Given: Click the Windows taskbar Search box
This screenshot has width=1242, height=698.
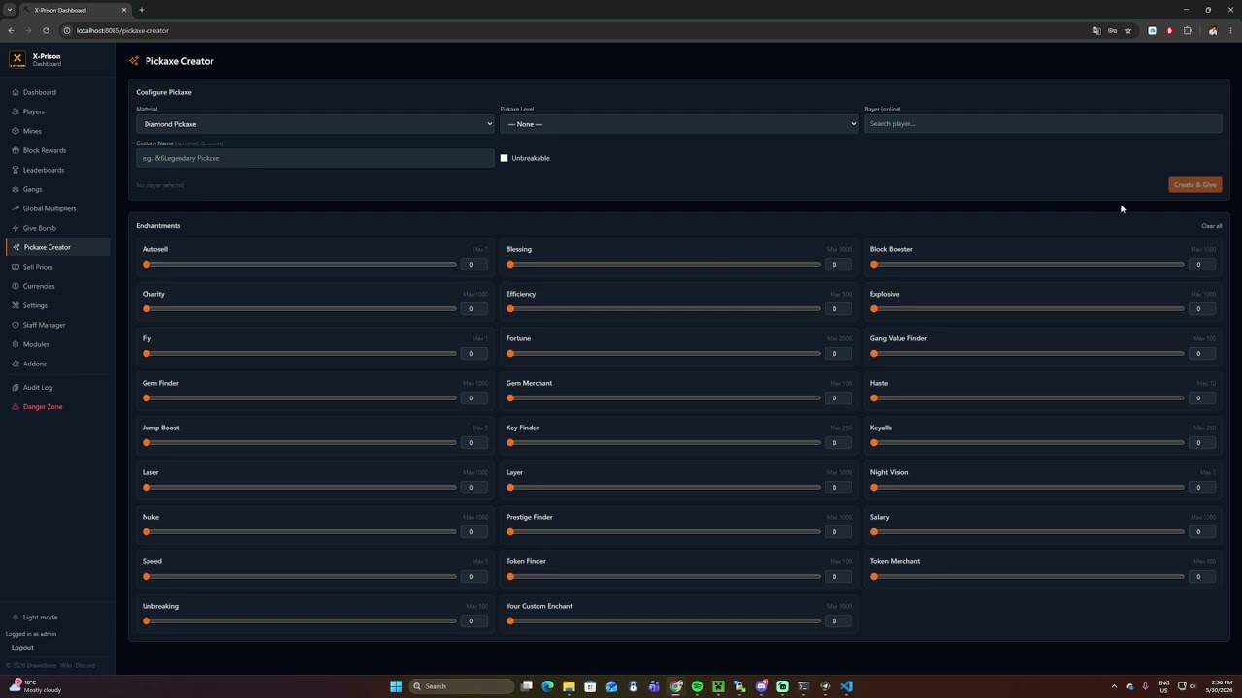Looking at the screenshot, I should click(x=462, y=686).
